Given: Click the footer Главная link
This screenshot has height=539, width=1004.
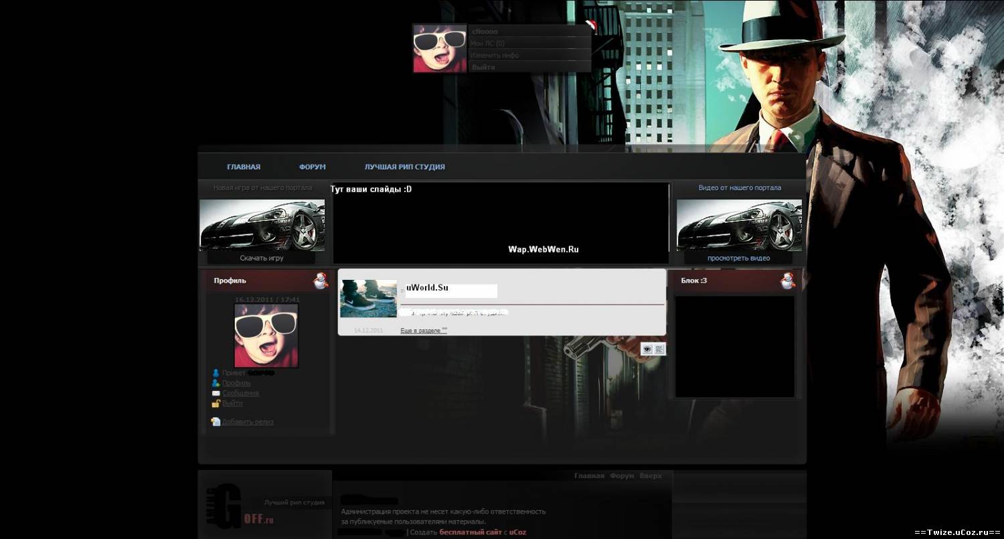Looking at the screenshot, I should (x=589, y=476).
